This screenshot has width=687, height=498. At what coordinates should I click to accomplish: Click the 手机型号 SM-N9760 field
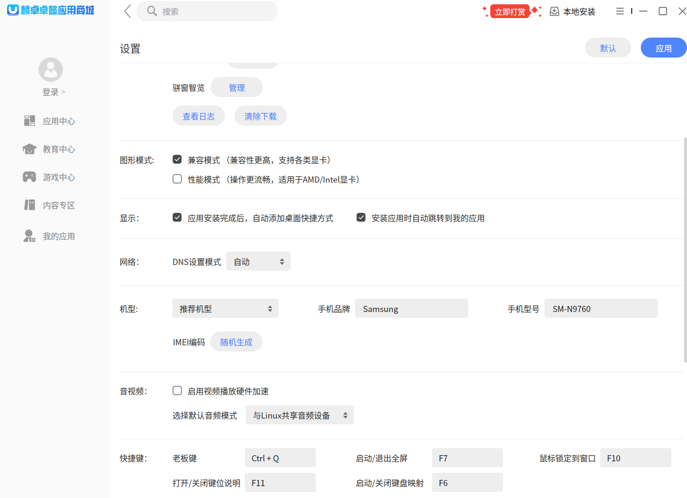(601, 308)
